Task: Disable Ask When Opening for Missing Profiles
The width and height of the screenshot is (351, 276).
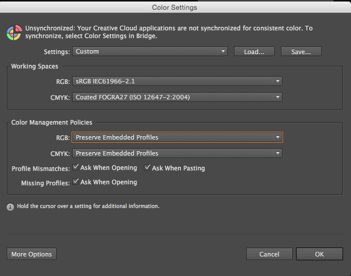Action: [x=76, y=182]
